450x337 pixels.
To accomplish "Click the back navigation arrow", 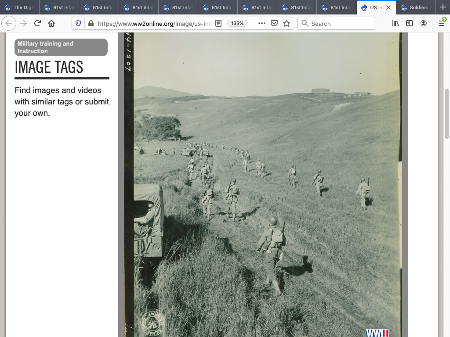I will pyautogui.click(x=9, y=24).
